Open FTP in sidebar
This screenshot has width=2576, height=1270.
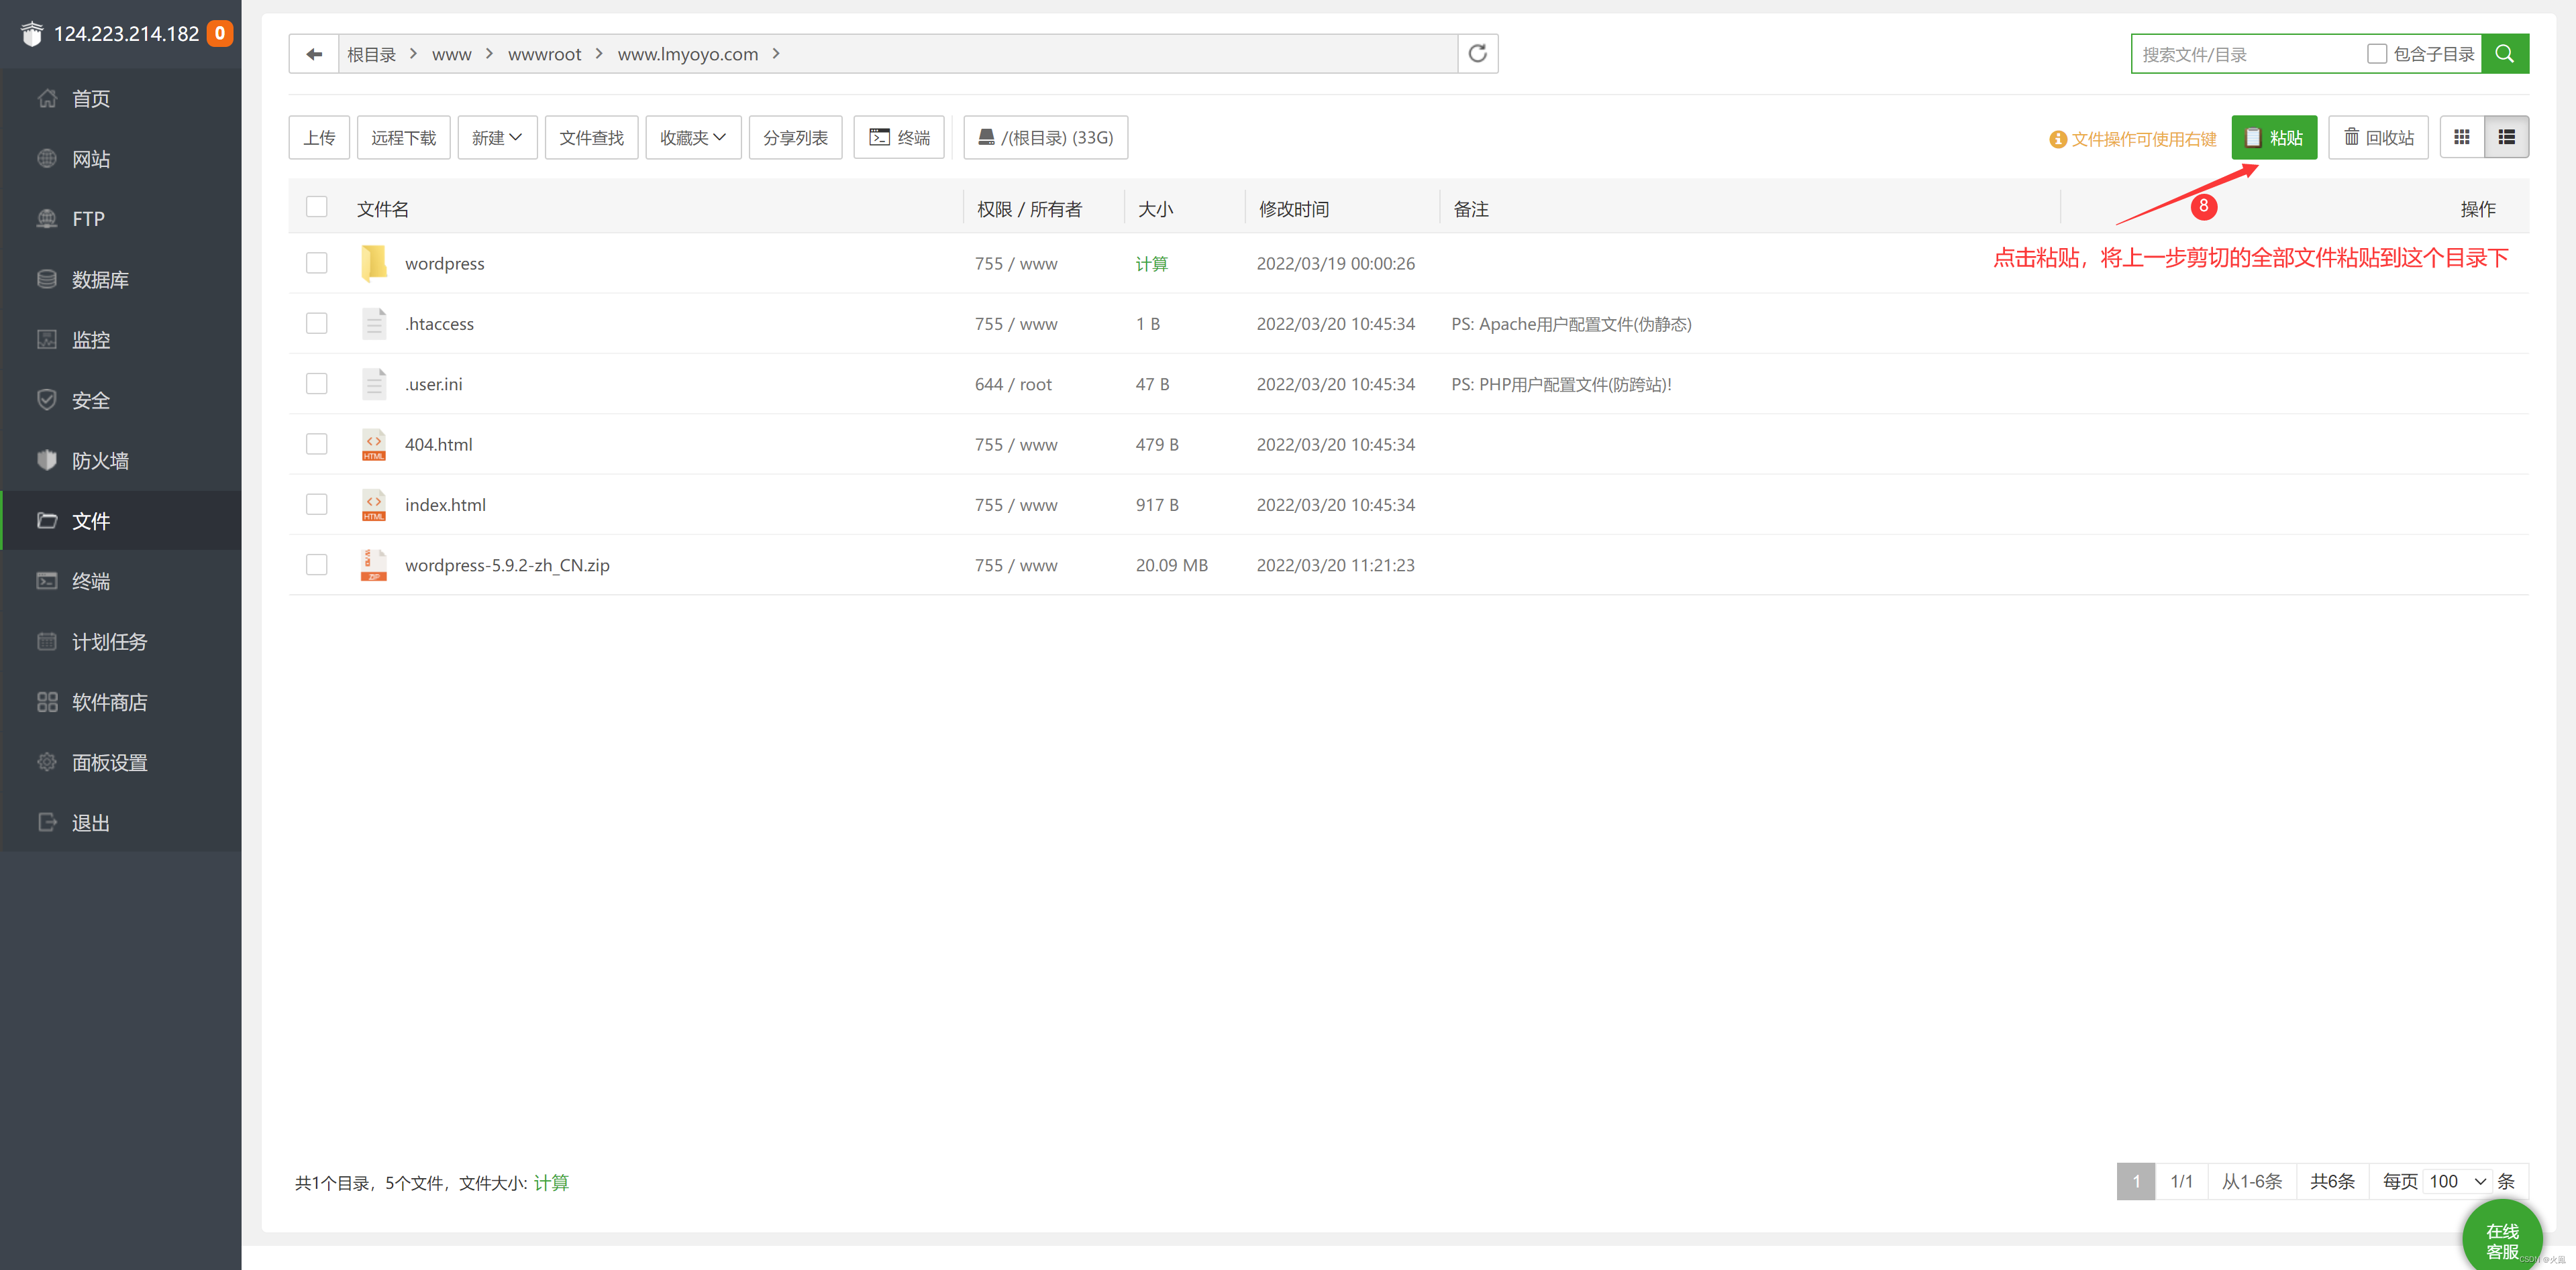(121, 219)
